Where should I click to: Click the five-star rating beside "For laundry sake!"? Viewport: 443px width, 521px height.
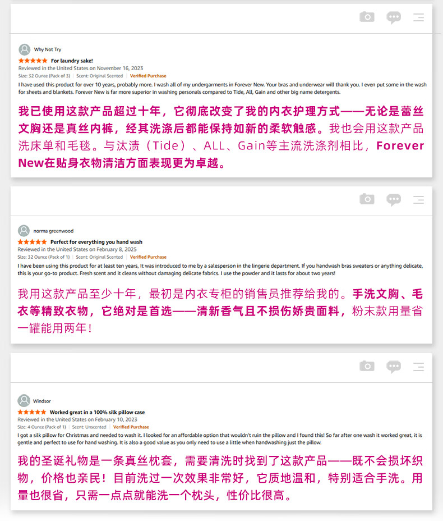(x=33, y=61)
